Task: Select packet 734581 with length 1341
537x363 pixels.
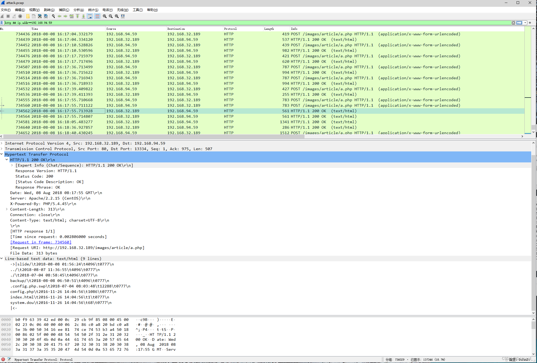Action: pyautogui.click(x=262, y=122)
